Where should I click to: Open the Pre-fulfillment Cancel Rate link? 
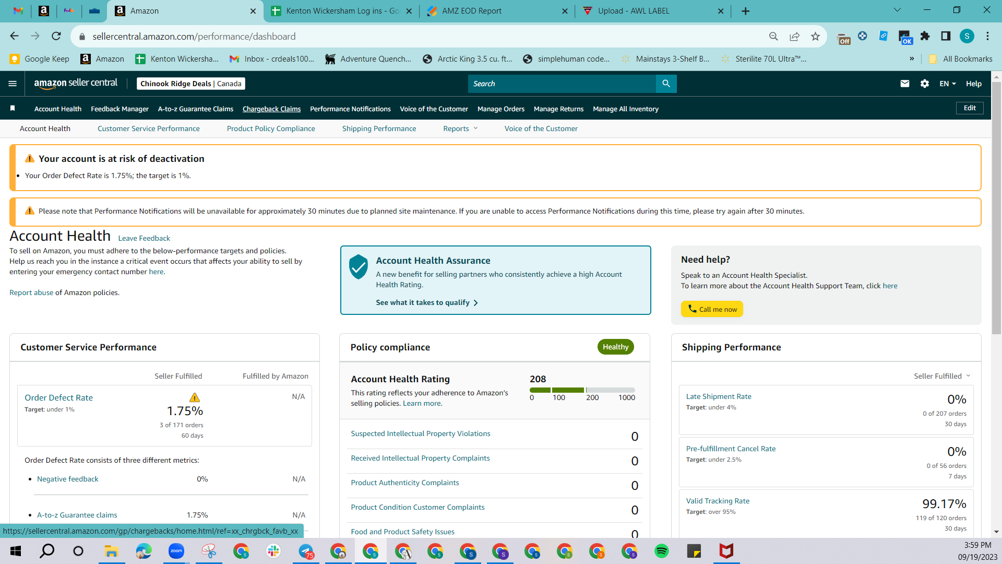(731, 449)
